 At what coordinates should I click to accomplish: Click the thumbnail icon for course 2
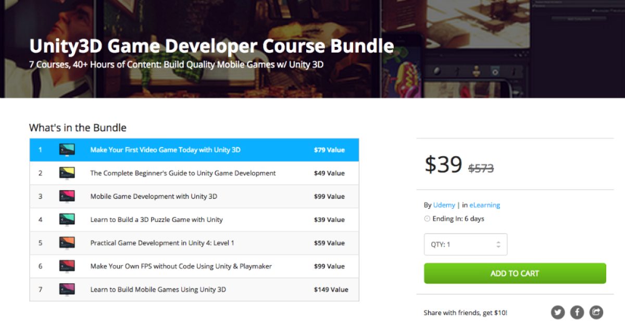[x=67, y=173]
